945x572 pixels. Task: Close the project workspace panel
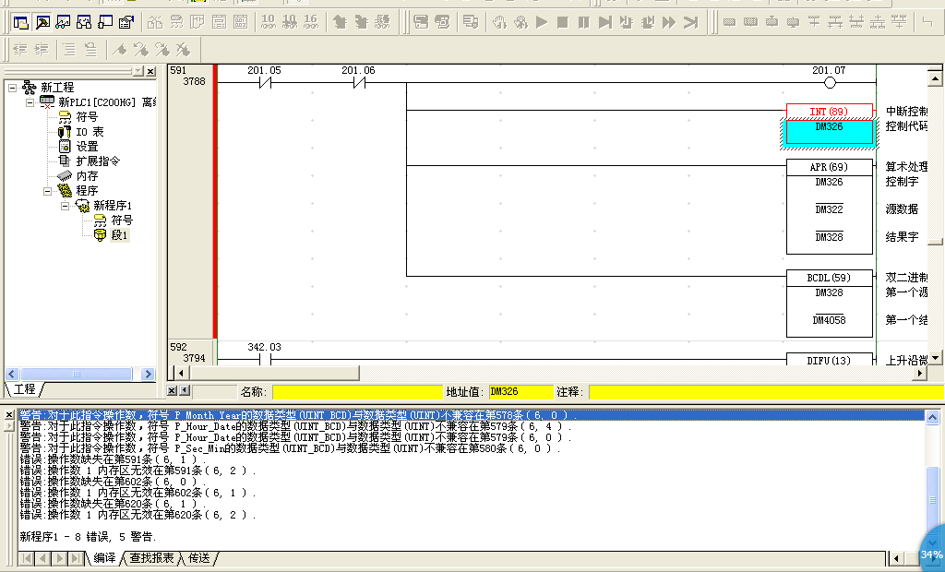(150, 71)
